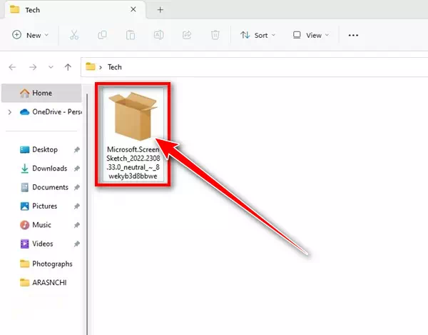Click the Tech breadcrumb in address bar
This screenshot has height=335, width=428.
click(x=115, y=67)
